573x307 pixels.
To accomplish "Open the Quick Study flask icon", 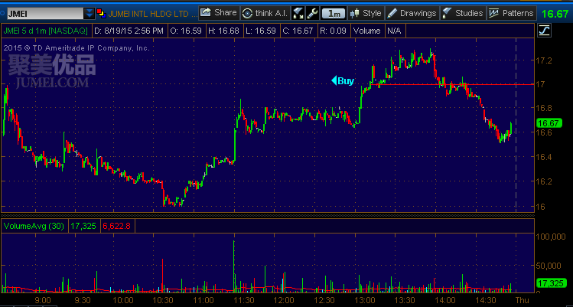I will 297,13.
